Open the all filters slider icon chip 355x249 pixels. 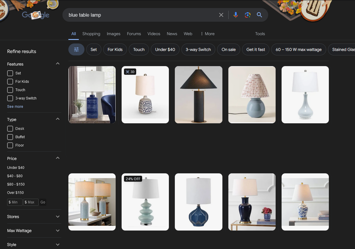[76, 49]
